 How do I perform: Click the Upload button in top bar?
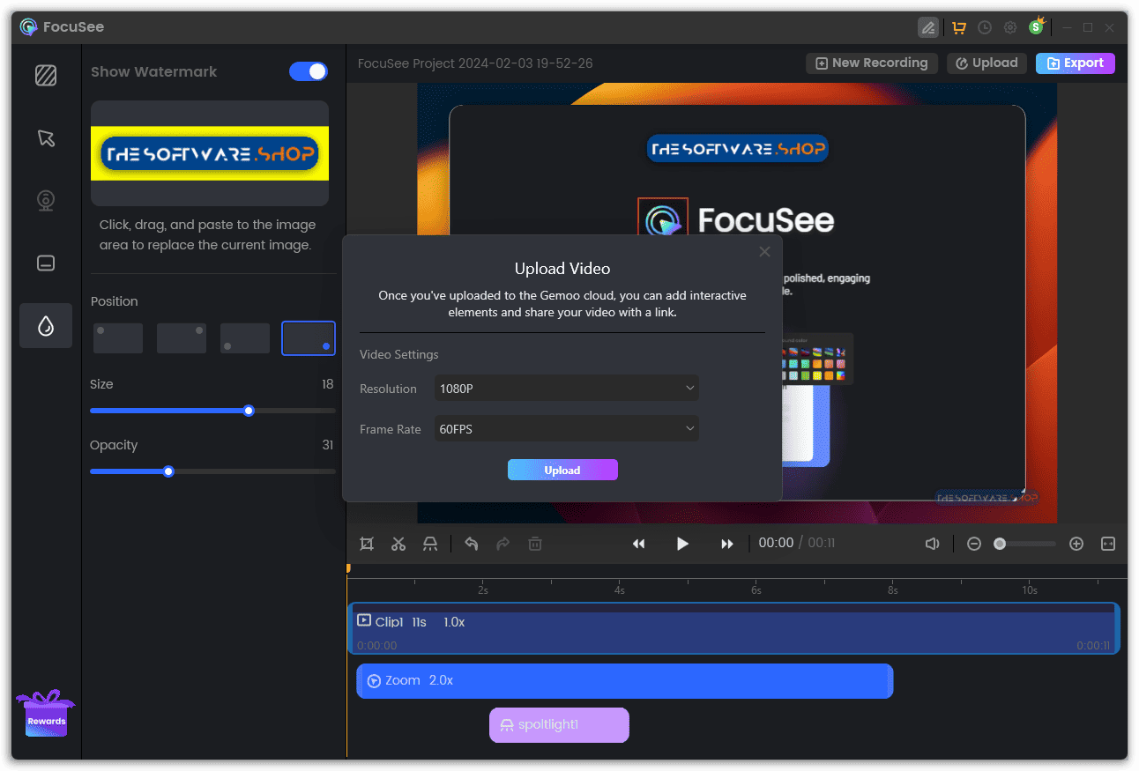click(x=987, y=63)
